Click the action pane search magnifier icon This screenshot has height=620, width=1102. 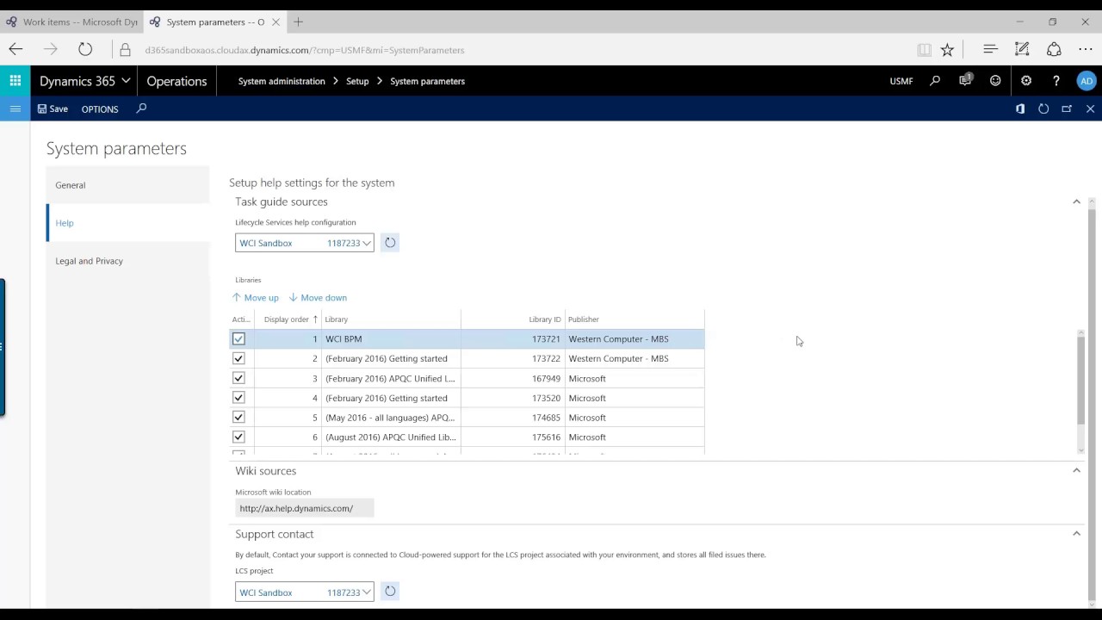(141, 108)
